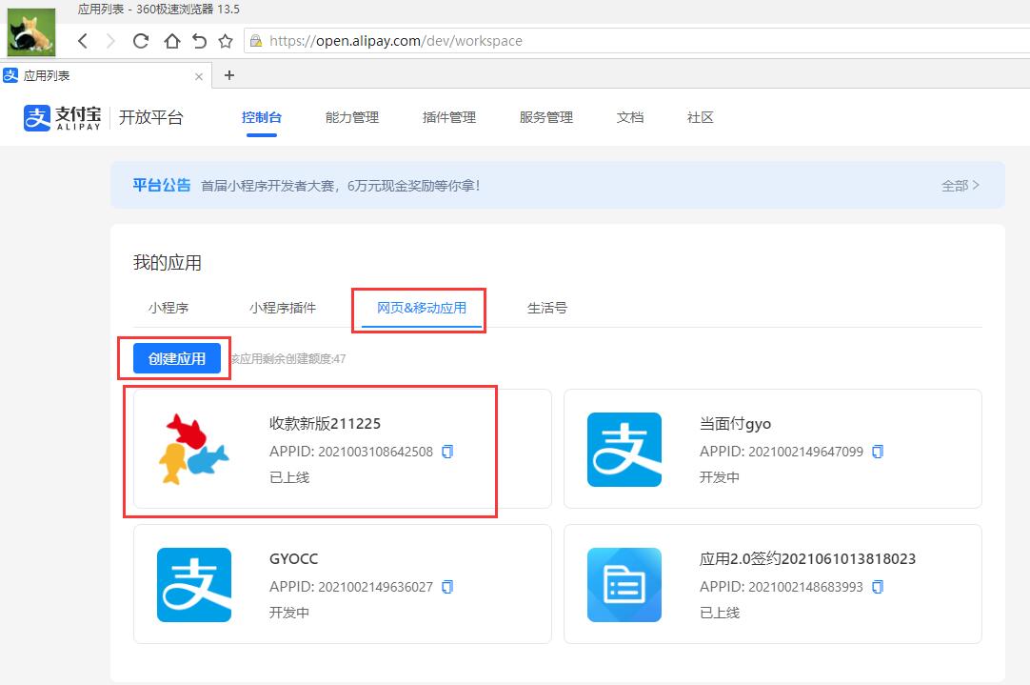Switch to the 小程序插件 tab
1030x685 pixels.
pyautogui.click(x=283, y=308)
